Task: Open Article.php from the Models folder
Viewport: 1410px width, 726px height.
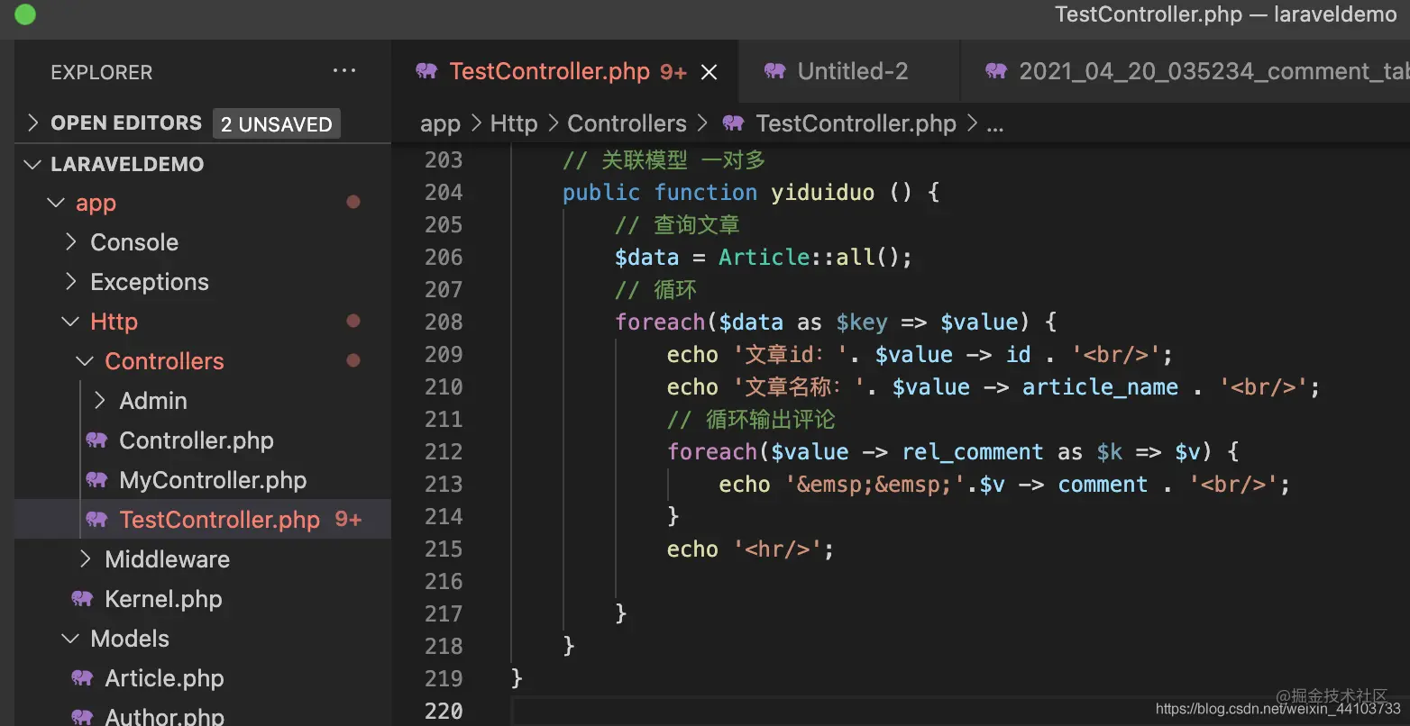Action: pos(164,678)
